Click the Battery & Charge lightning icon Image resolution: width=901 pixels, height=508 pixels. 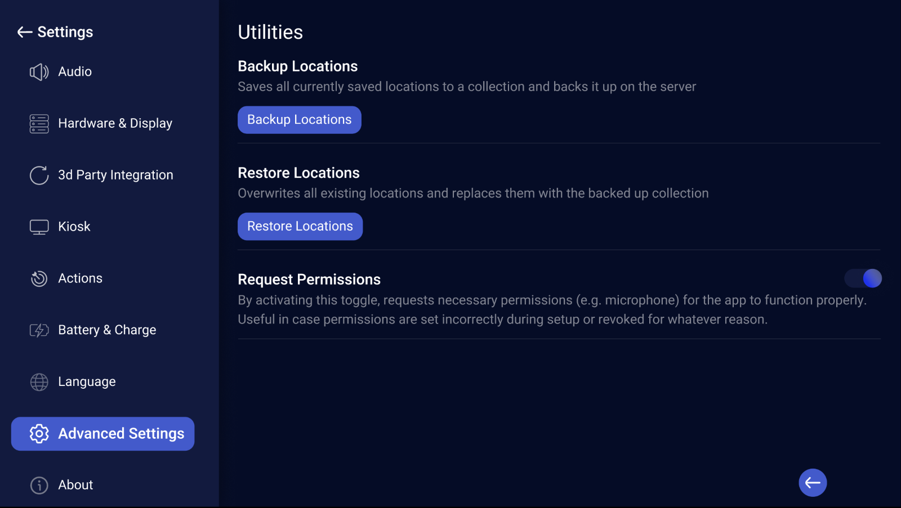[39, 330]
